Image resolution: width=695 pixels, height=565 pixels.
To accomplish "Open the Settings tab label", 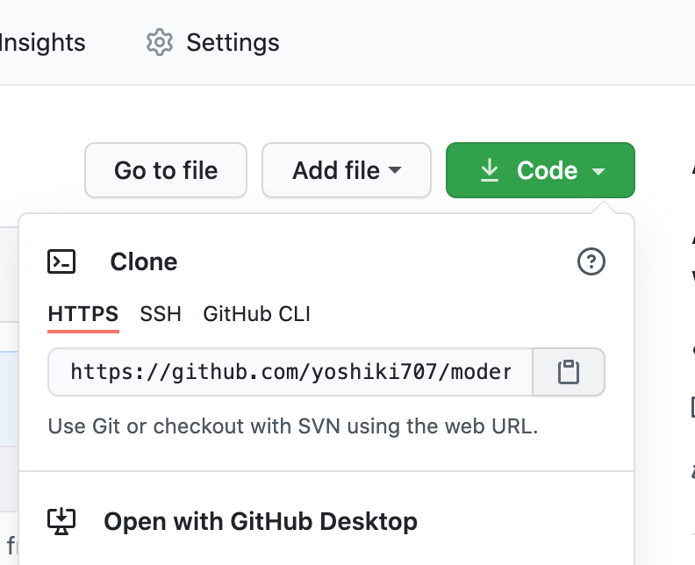I will coord(233,42).
